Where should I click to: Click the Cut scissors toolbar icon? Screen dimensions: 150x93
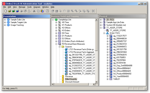tap(34, 11)
